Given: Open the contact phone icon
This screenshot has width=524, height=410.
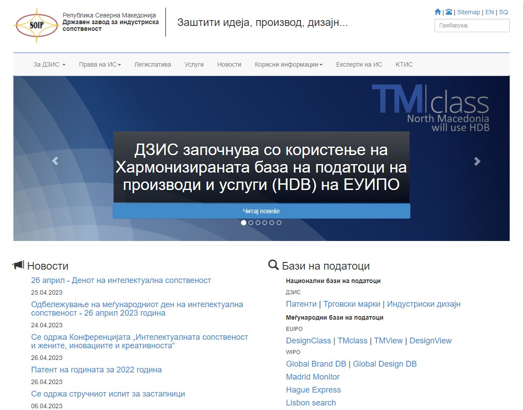Looking at the screenshot, I should (449, 12).
